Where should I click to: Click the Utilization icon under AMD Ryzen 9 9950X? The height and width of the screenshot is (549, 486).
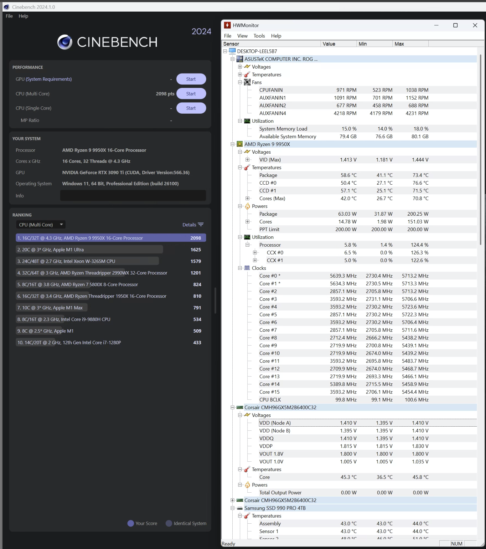pos(247,237)
